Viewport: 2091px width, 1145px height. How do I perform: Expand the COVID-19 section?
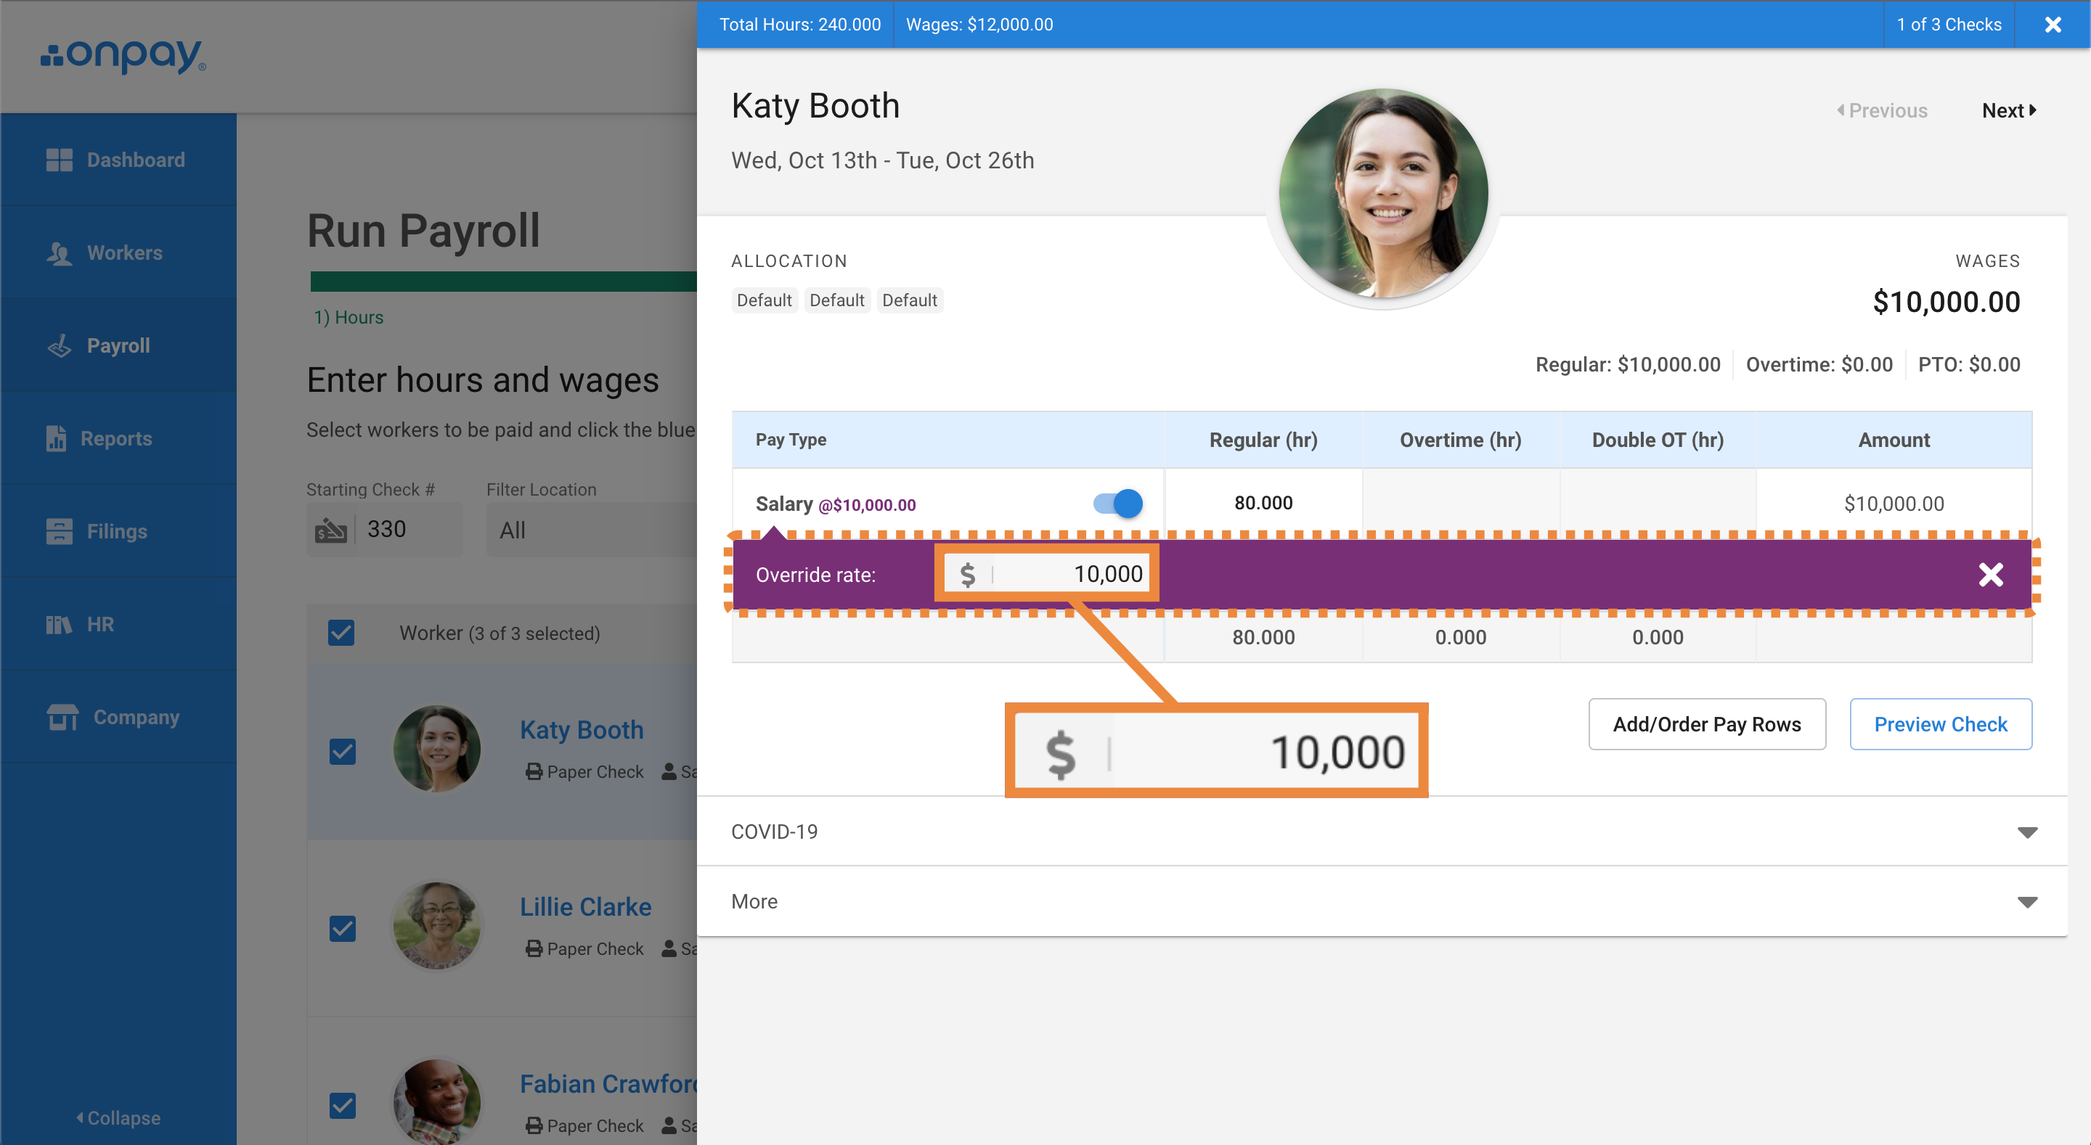1382,832
